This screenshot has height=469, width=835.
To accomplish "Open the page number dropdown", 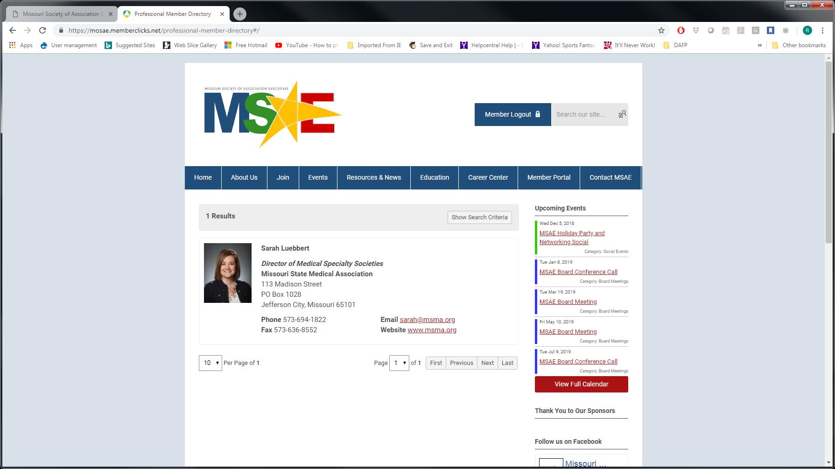I will 399,363.
